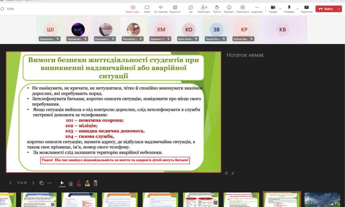The image size is (345, 207).
Task: Toggle the microphone mute
Action: [x=289, y=9]
